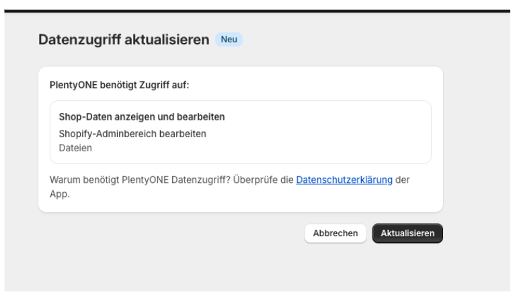Click the blue Neu badge

pos(229,40)
